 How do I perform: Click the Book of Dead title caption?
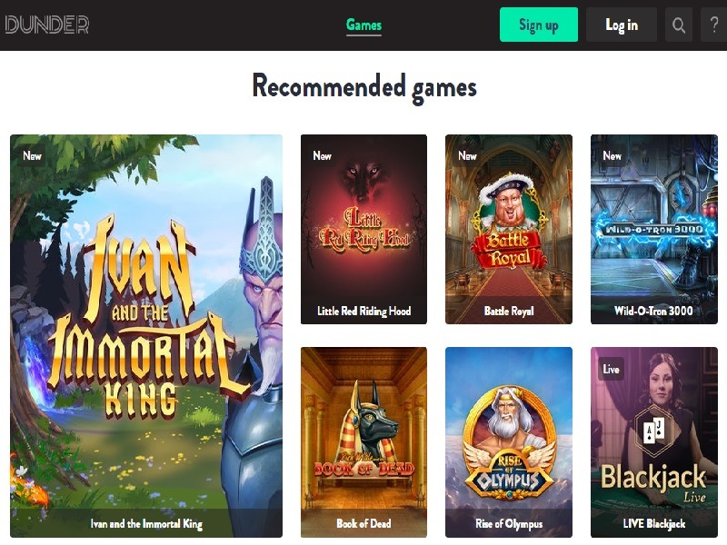(364, 524)
